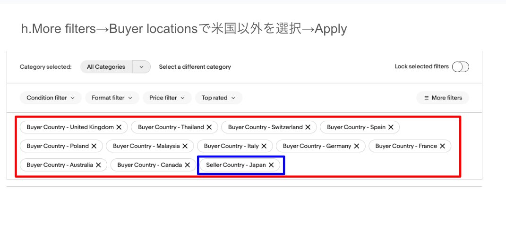Remove the Buyer Country Canada filter
Image resolution: width=506 pixels, height=248 pixels.
point(188,165)
